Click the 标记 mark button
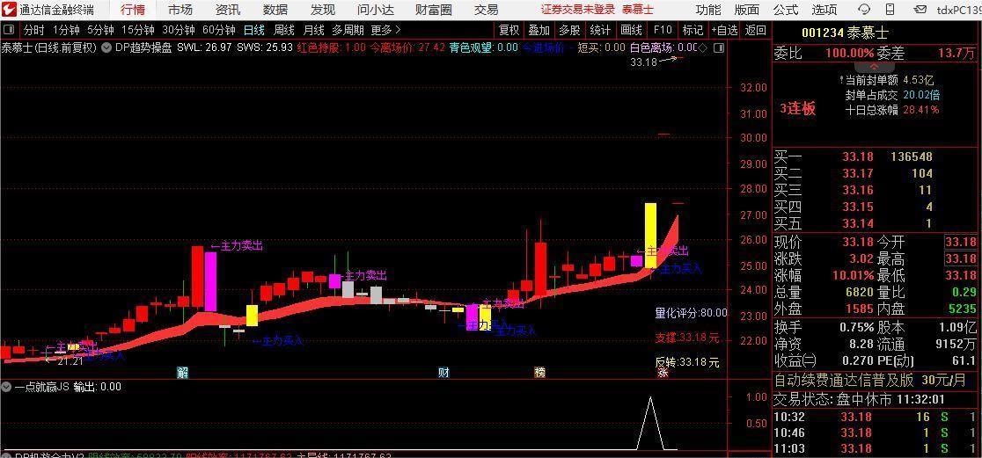Image resolution: width=982 pixels, height=458 pixels. point(693,30)
